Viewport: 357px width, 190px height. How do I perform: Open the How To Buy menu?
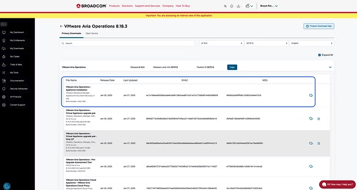click(183, 6)
